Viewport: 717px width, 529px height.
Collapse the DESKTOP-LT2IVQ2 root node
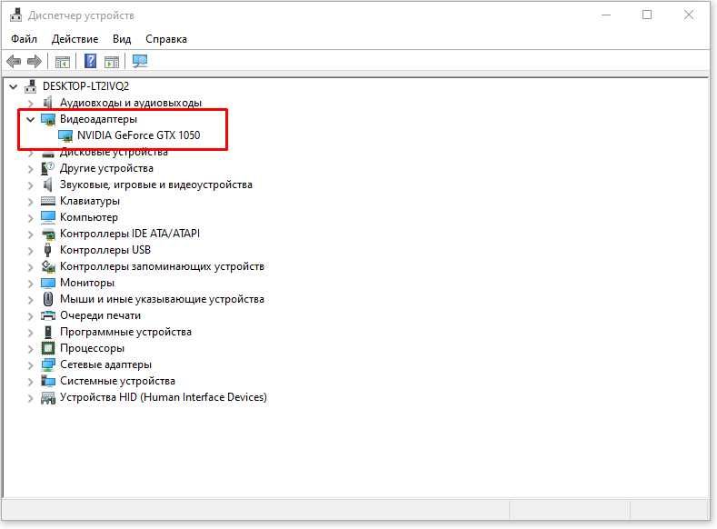click(x=14, y=86)
